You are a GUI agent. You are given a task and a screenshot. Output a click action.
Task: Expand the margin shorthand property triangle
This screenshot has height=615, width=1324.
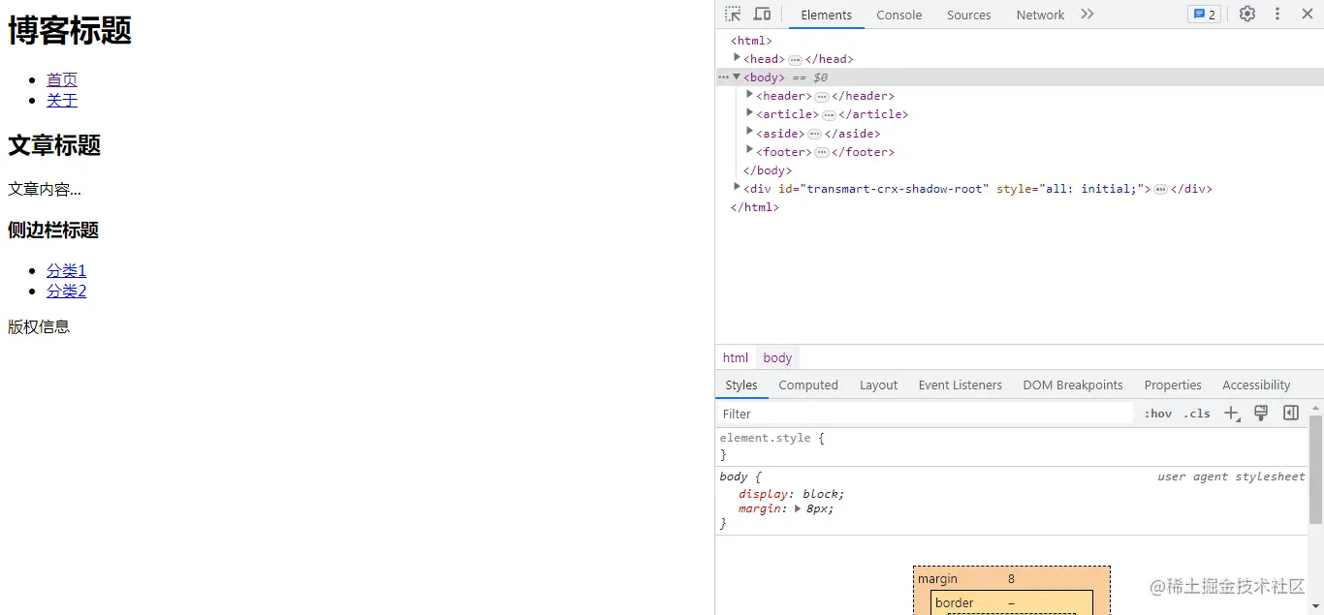798,508
